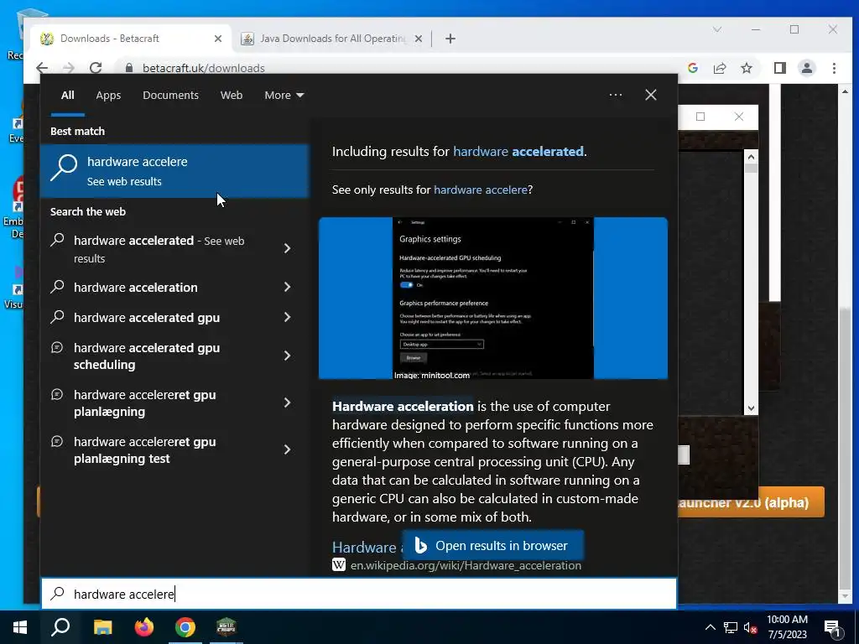Click see only hardware accelere link
Viewport: 859px width, 644px height.
click(x=480, y=190)
